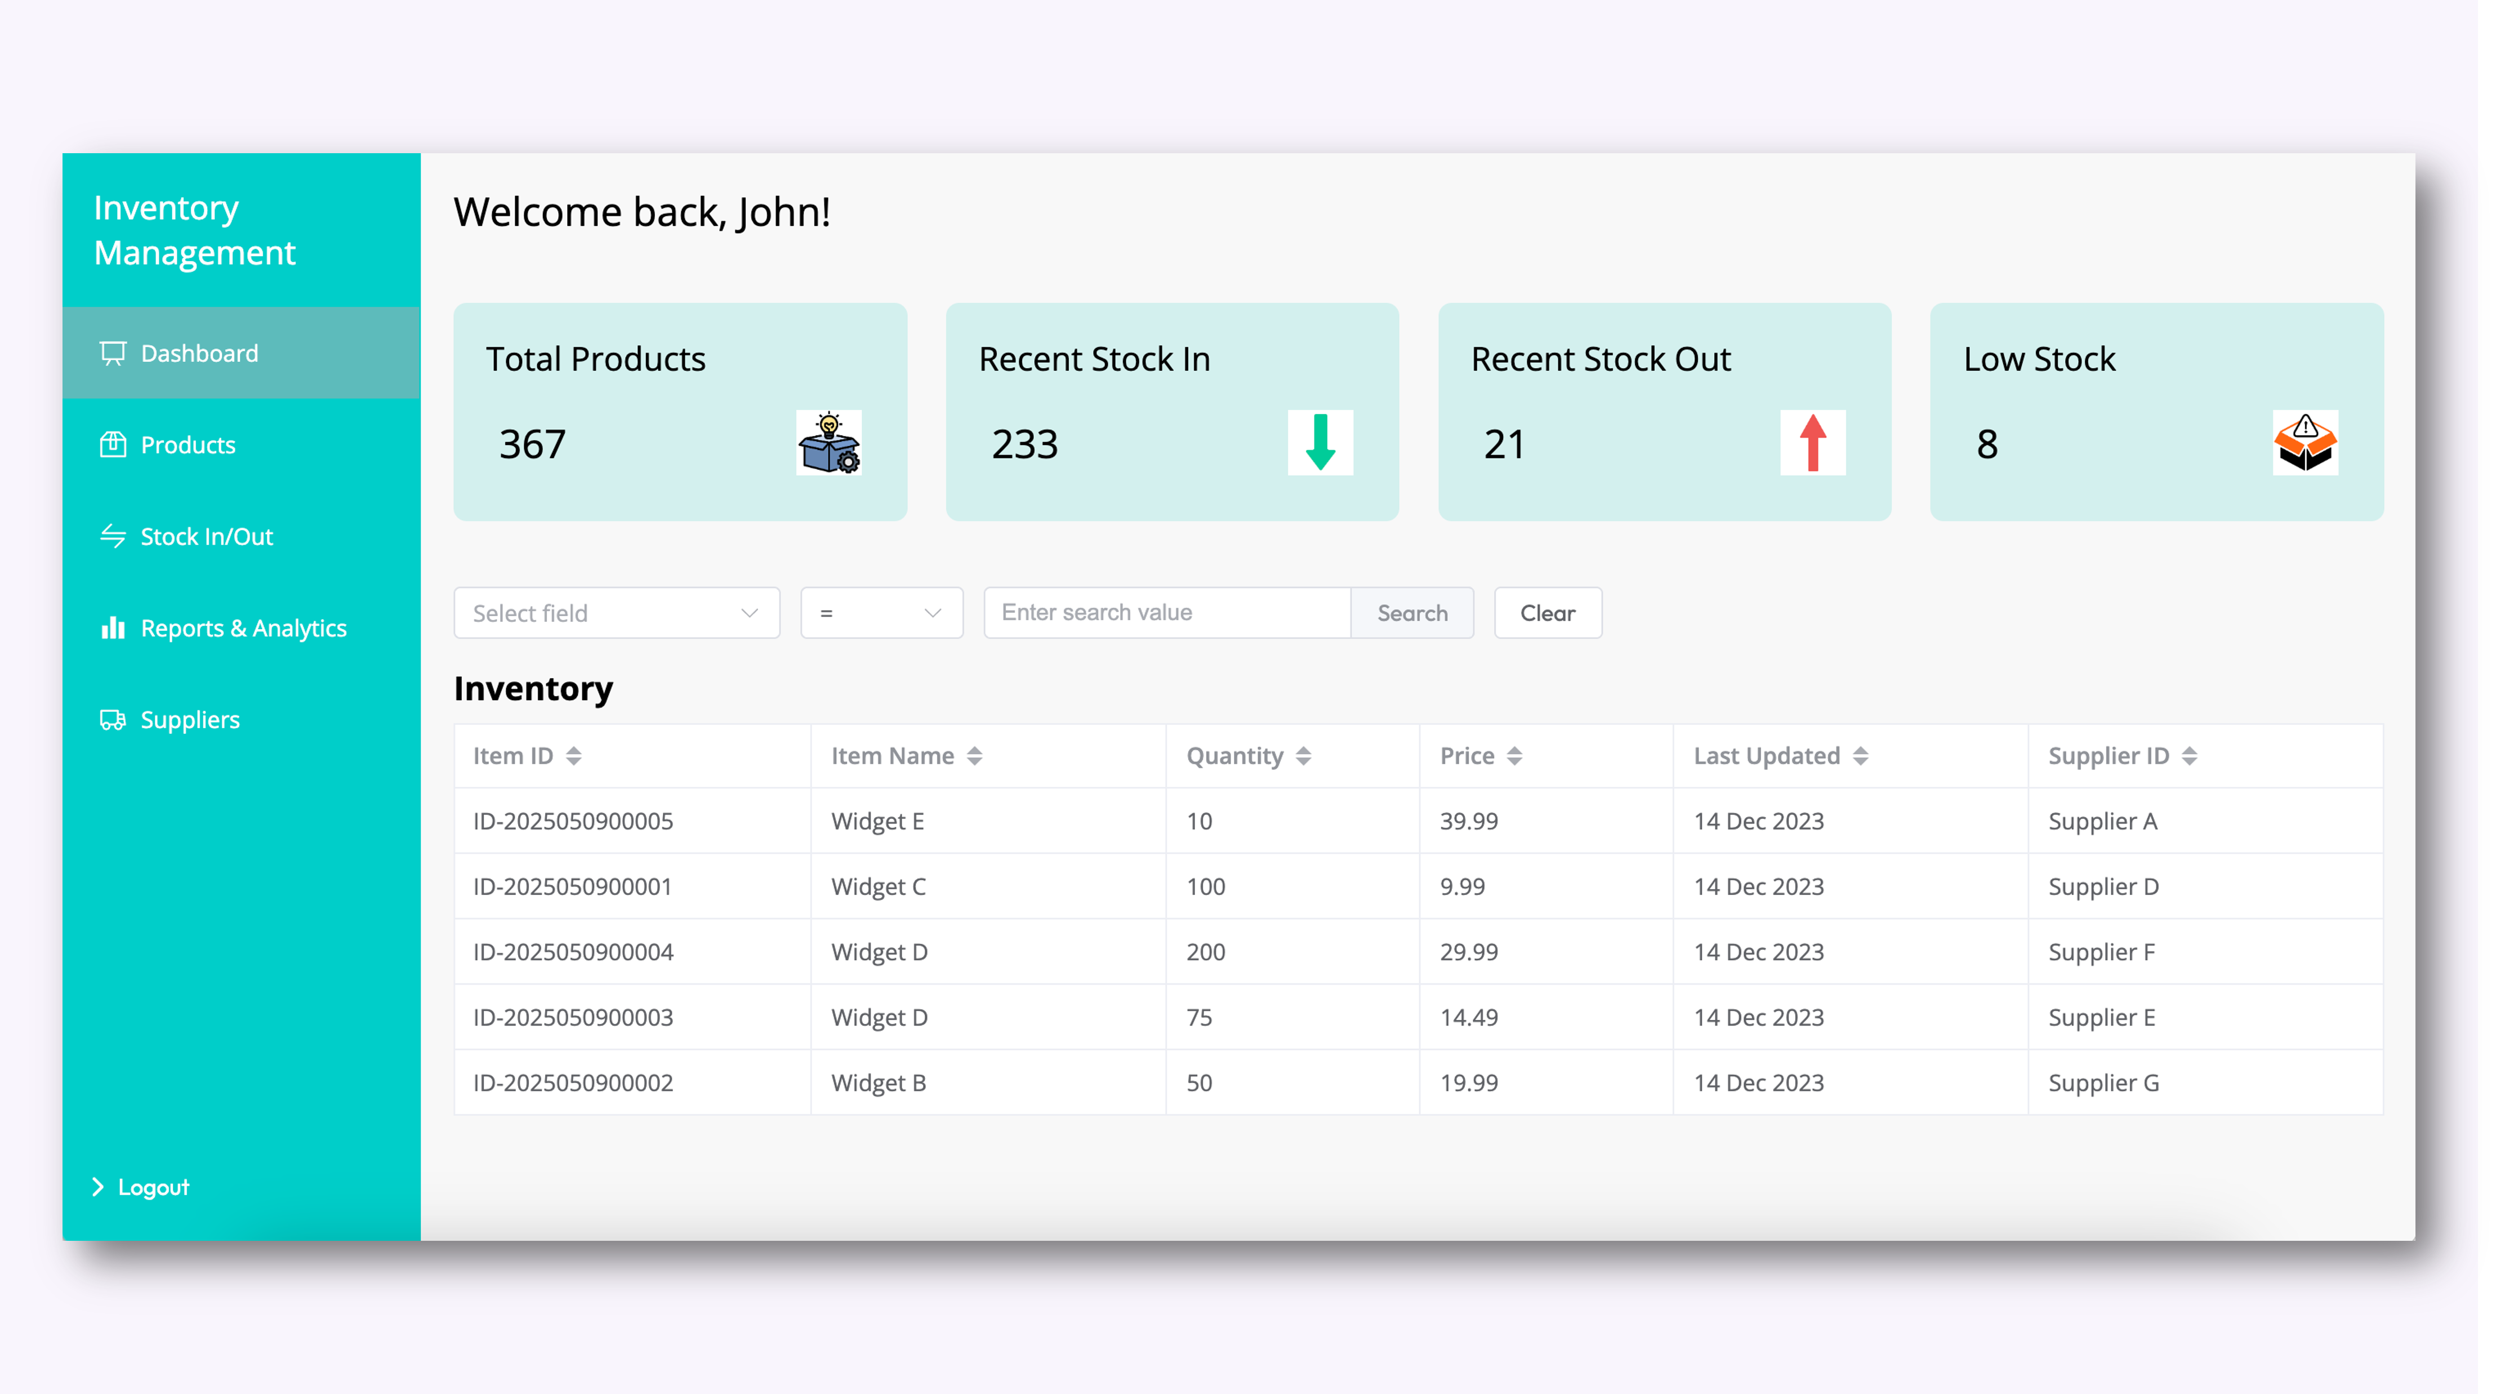
Task: Open the comparison operator dropdown
Action: tap(881, 612)
